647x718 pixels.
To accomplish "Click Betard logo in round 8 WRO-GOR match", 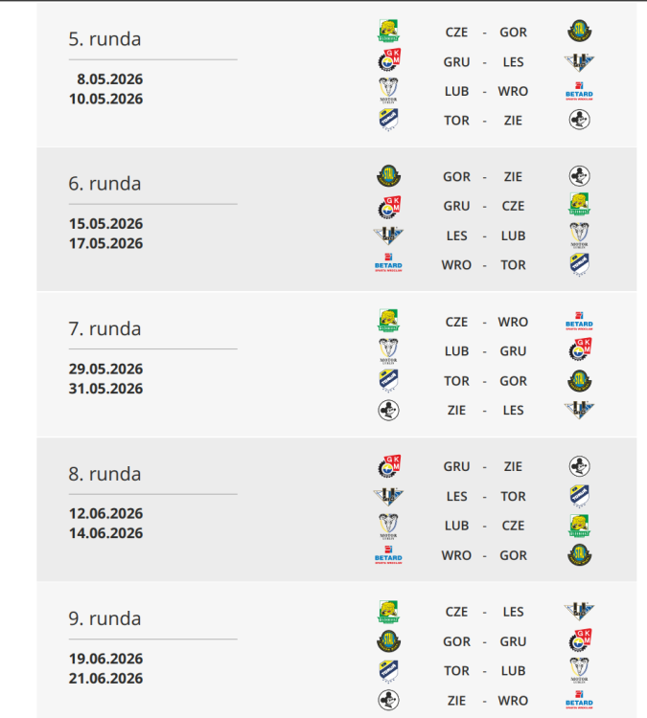I will click(388, 554).
